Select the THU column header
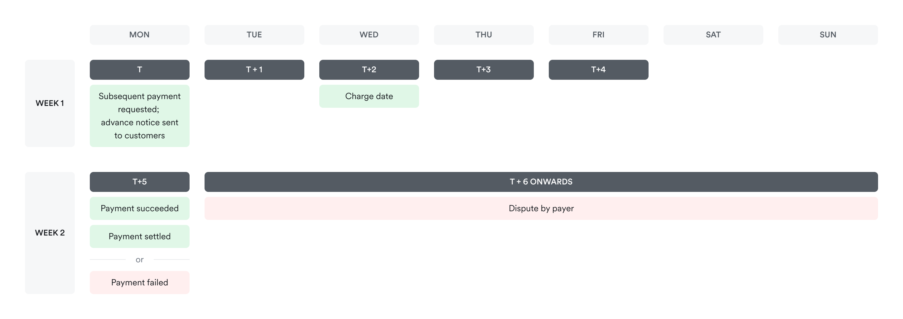Viewport: 903px width, 319px height. (484, 35)
